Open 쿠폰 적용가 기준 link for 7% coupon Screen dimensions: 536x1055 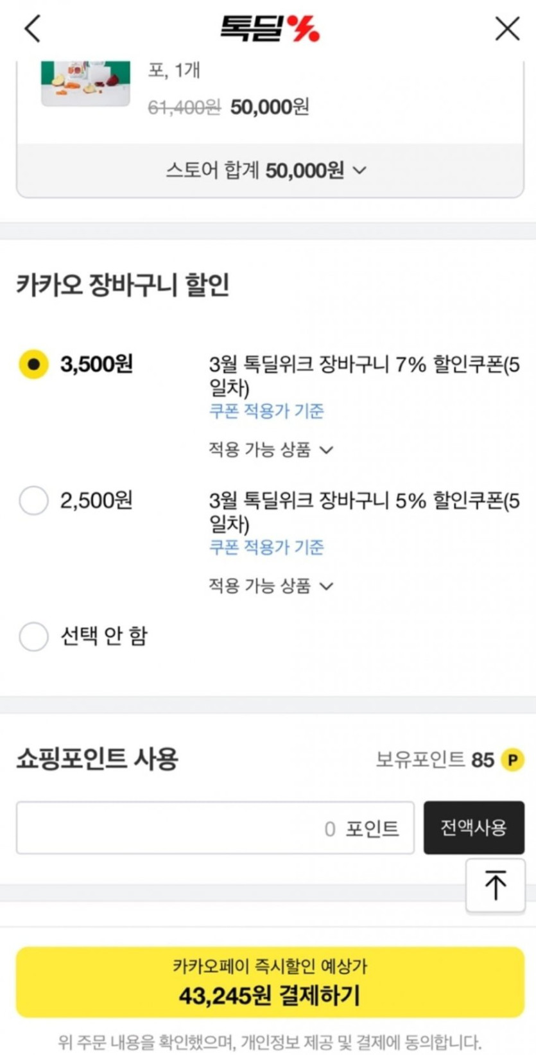(x=266, y=411)
